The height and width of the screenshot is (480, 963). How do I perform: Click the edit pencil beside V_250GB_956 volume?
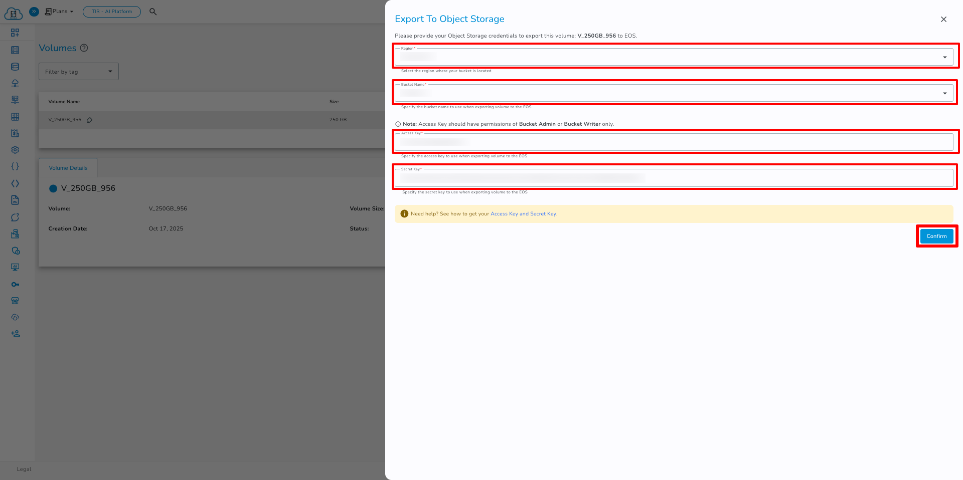[90, 120]
